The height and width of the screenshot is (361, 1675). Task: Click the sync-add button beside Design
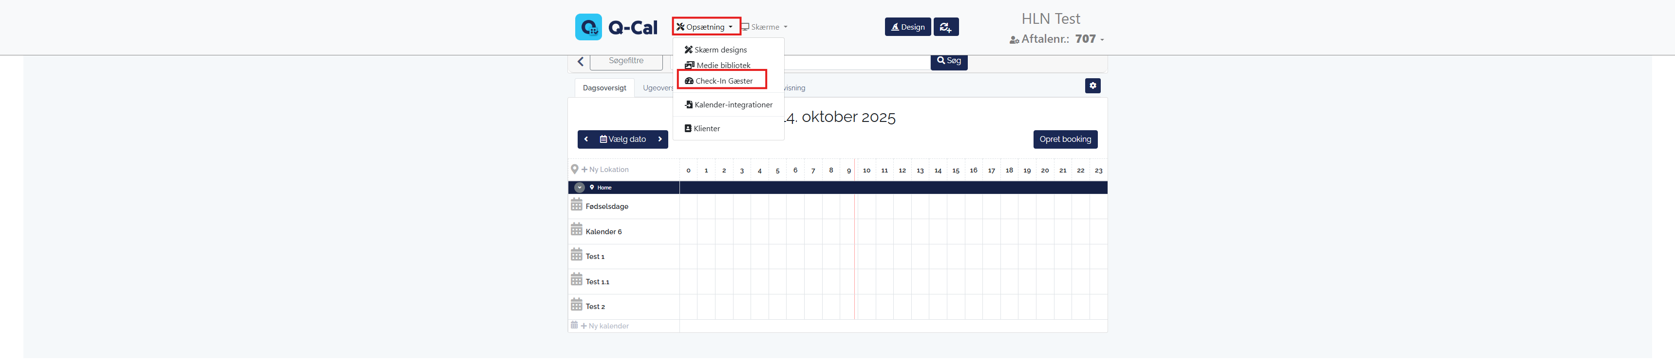click(945, 27)
